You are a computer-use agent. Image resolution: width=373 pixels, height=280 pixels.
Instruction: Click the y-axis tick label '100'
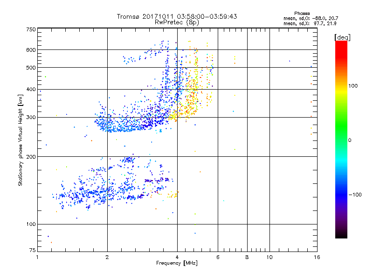(x=31, y=224)
